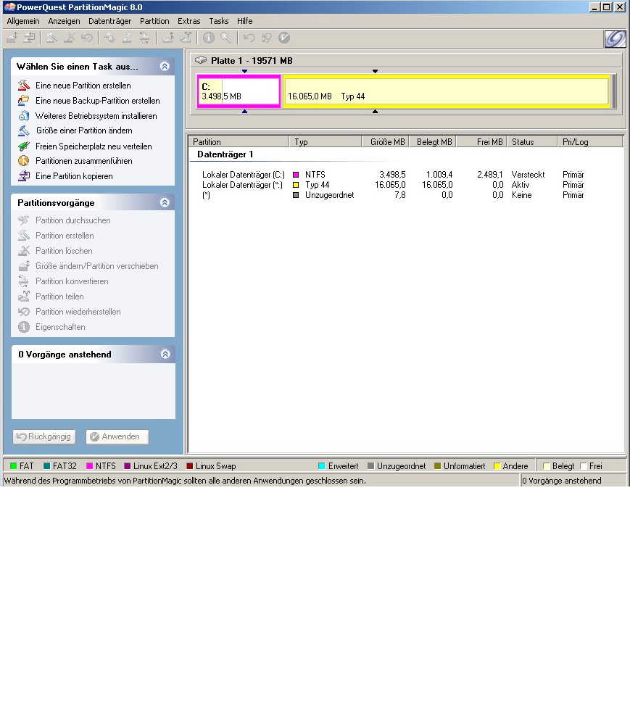
Task: Click the Pri/Log column header
Action: coord(590,142)
